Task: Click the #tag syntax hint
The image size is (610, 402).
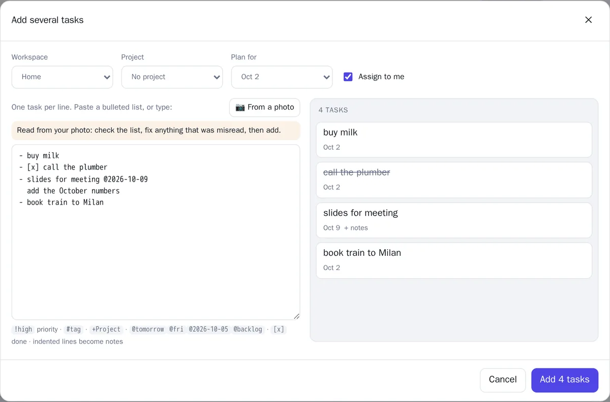Action: click(x=74, y=329)
